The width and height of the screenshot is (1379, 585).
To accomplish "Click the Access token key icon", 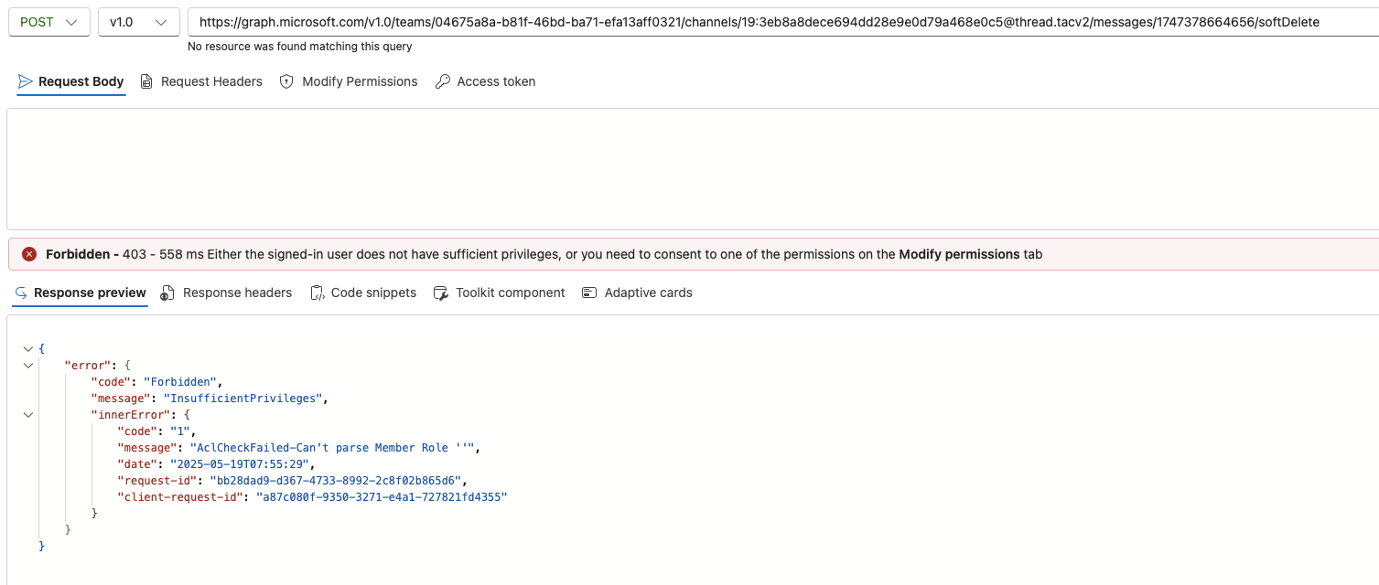I will (x=443, y=81).
